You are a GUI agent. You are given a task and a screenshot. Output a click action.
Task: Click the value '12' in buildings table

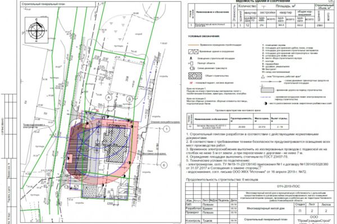pos(247,25)
